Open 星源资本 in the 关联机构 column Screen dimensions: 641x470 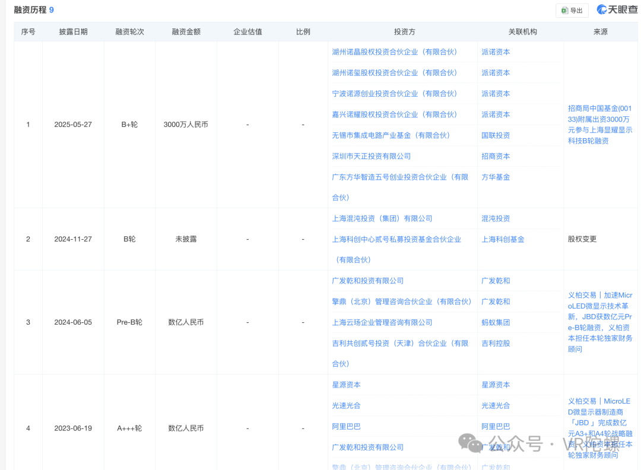coord(496,385)
